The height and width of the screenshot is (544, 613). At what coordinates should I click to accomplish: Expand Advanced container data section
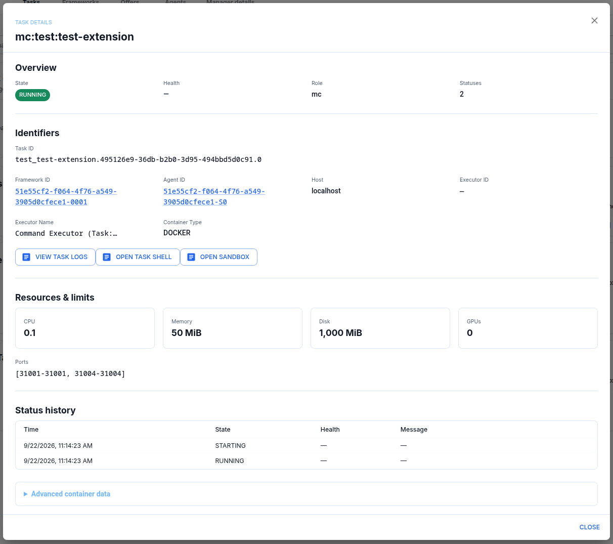[306, 494]
